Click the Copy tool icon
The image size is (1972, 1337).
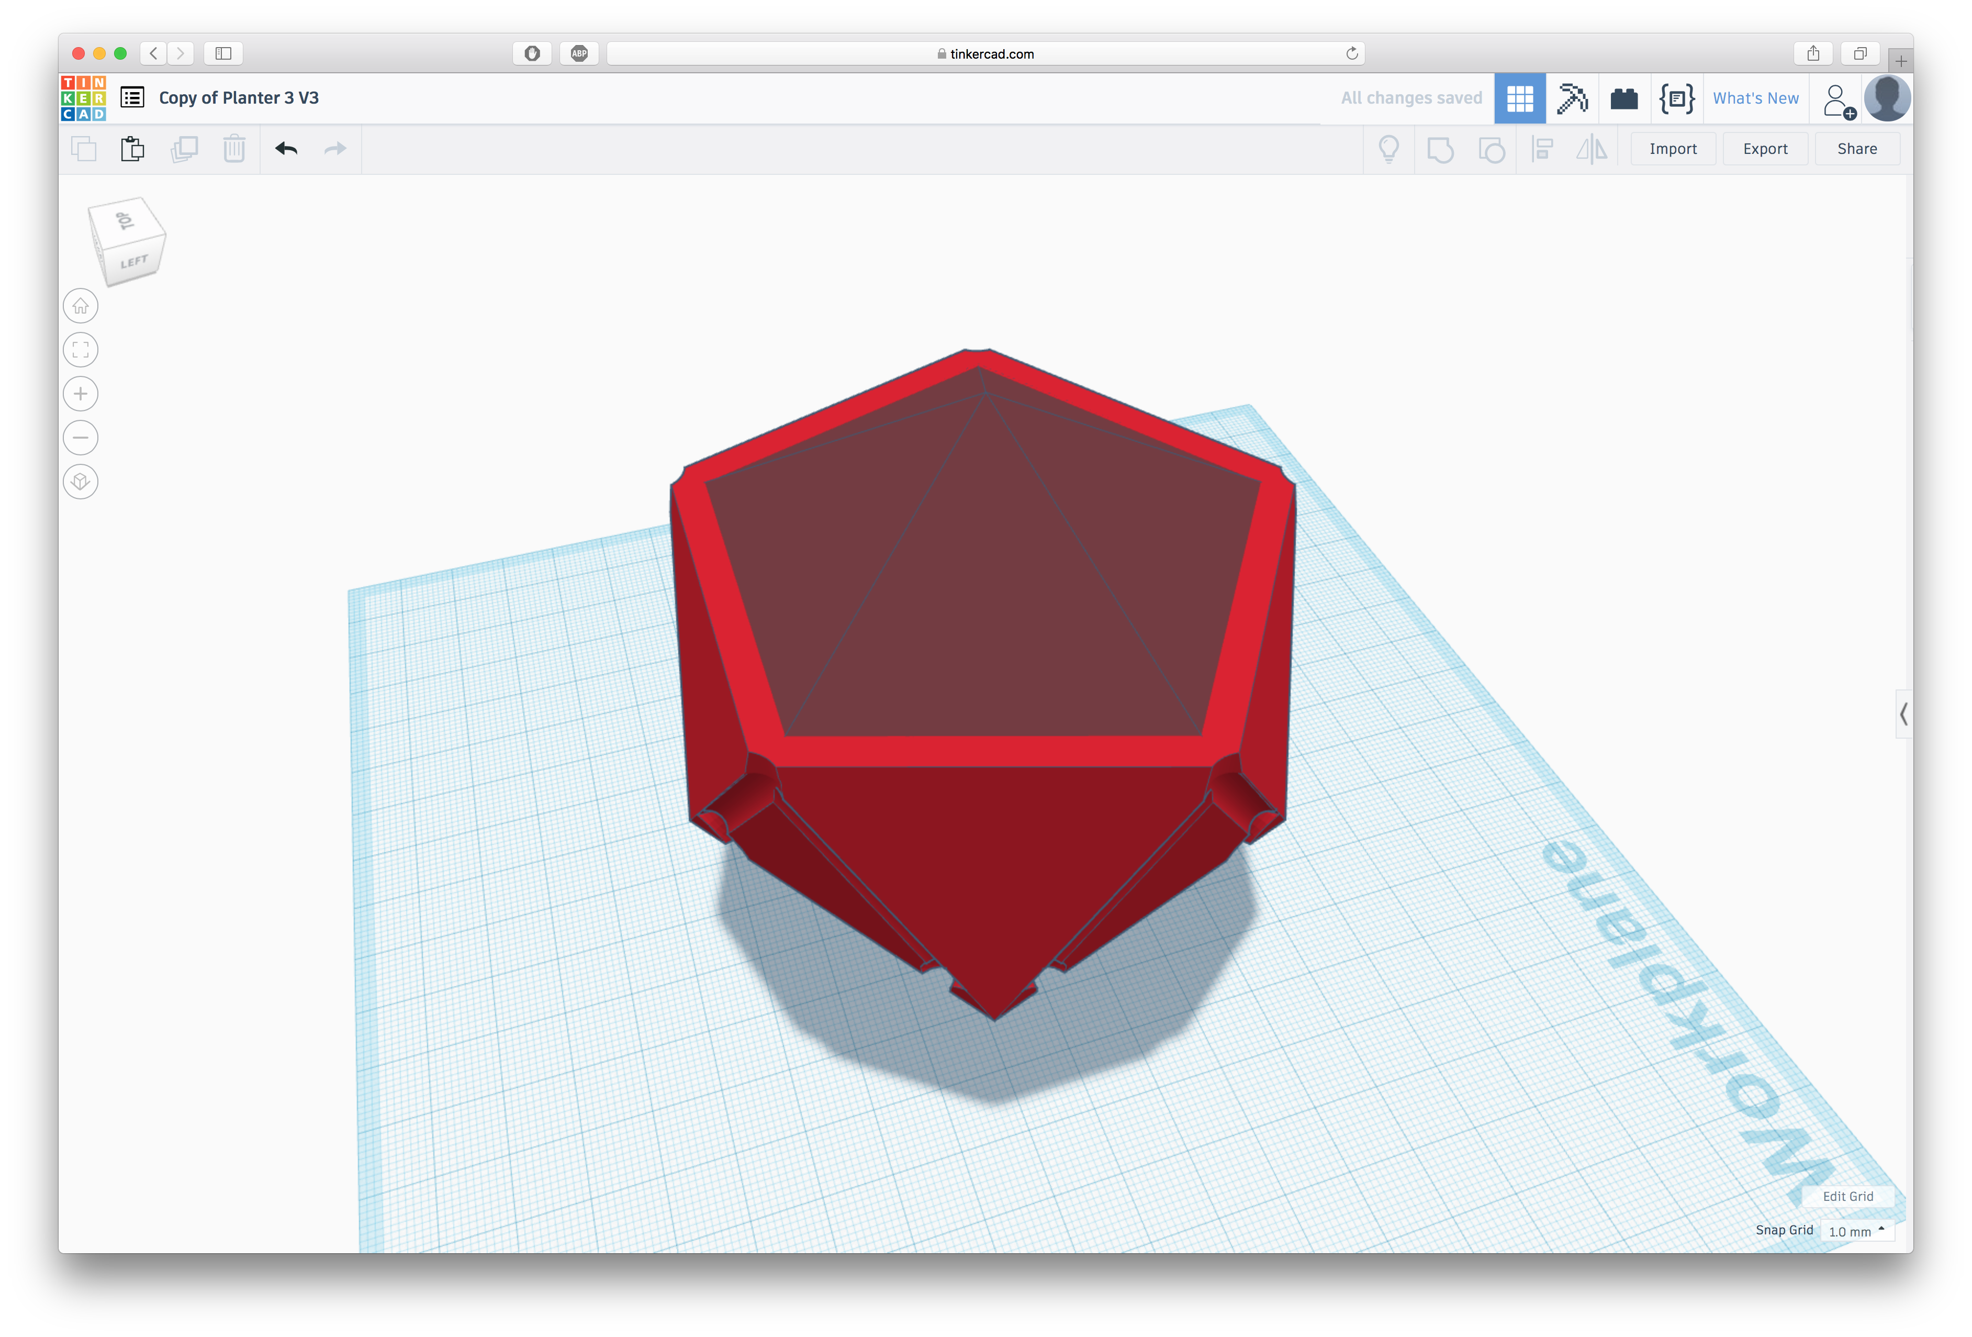tap(83, 149)
